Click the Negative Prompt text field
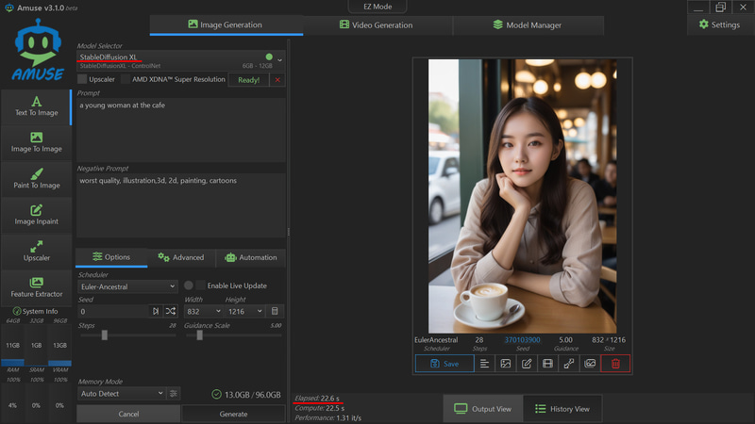The width and height of the screenshot is (755, 424). click(x=181, y=205)
